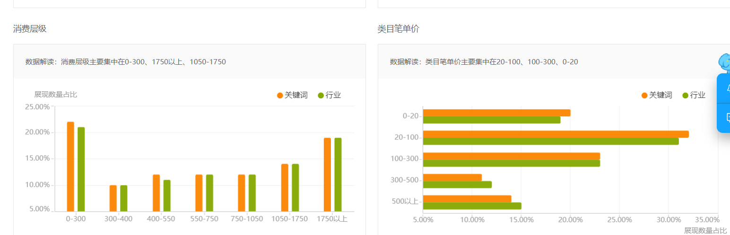The height and width of the screenshot is (235, 730).
Task: Click the 400-550 x-axis label
Action: 161,219
